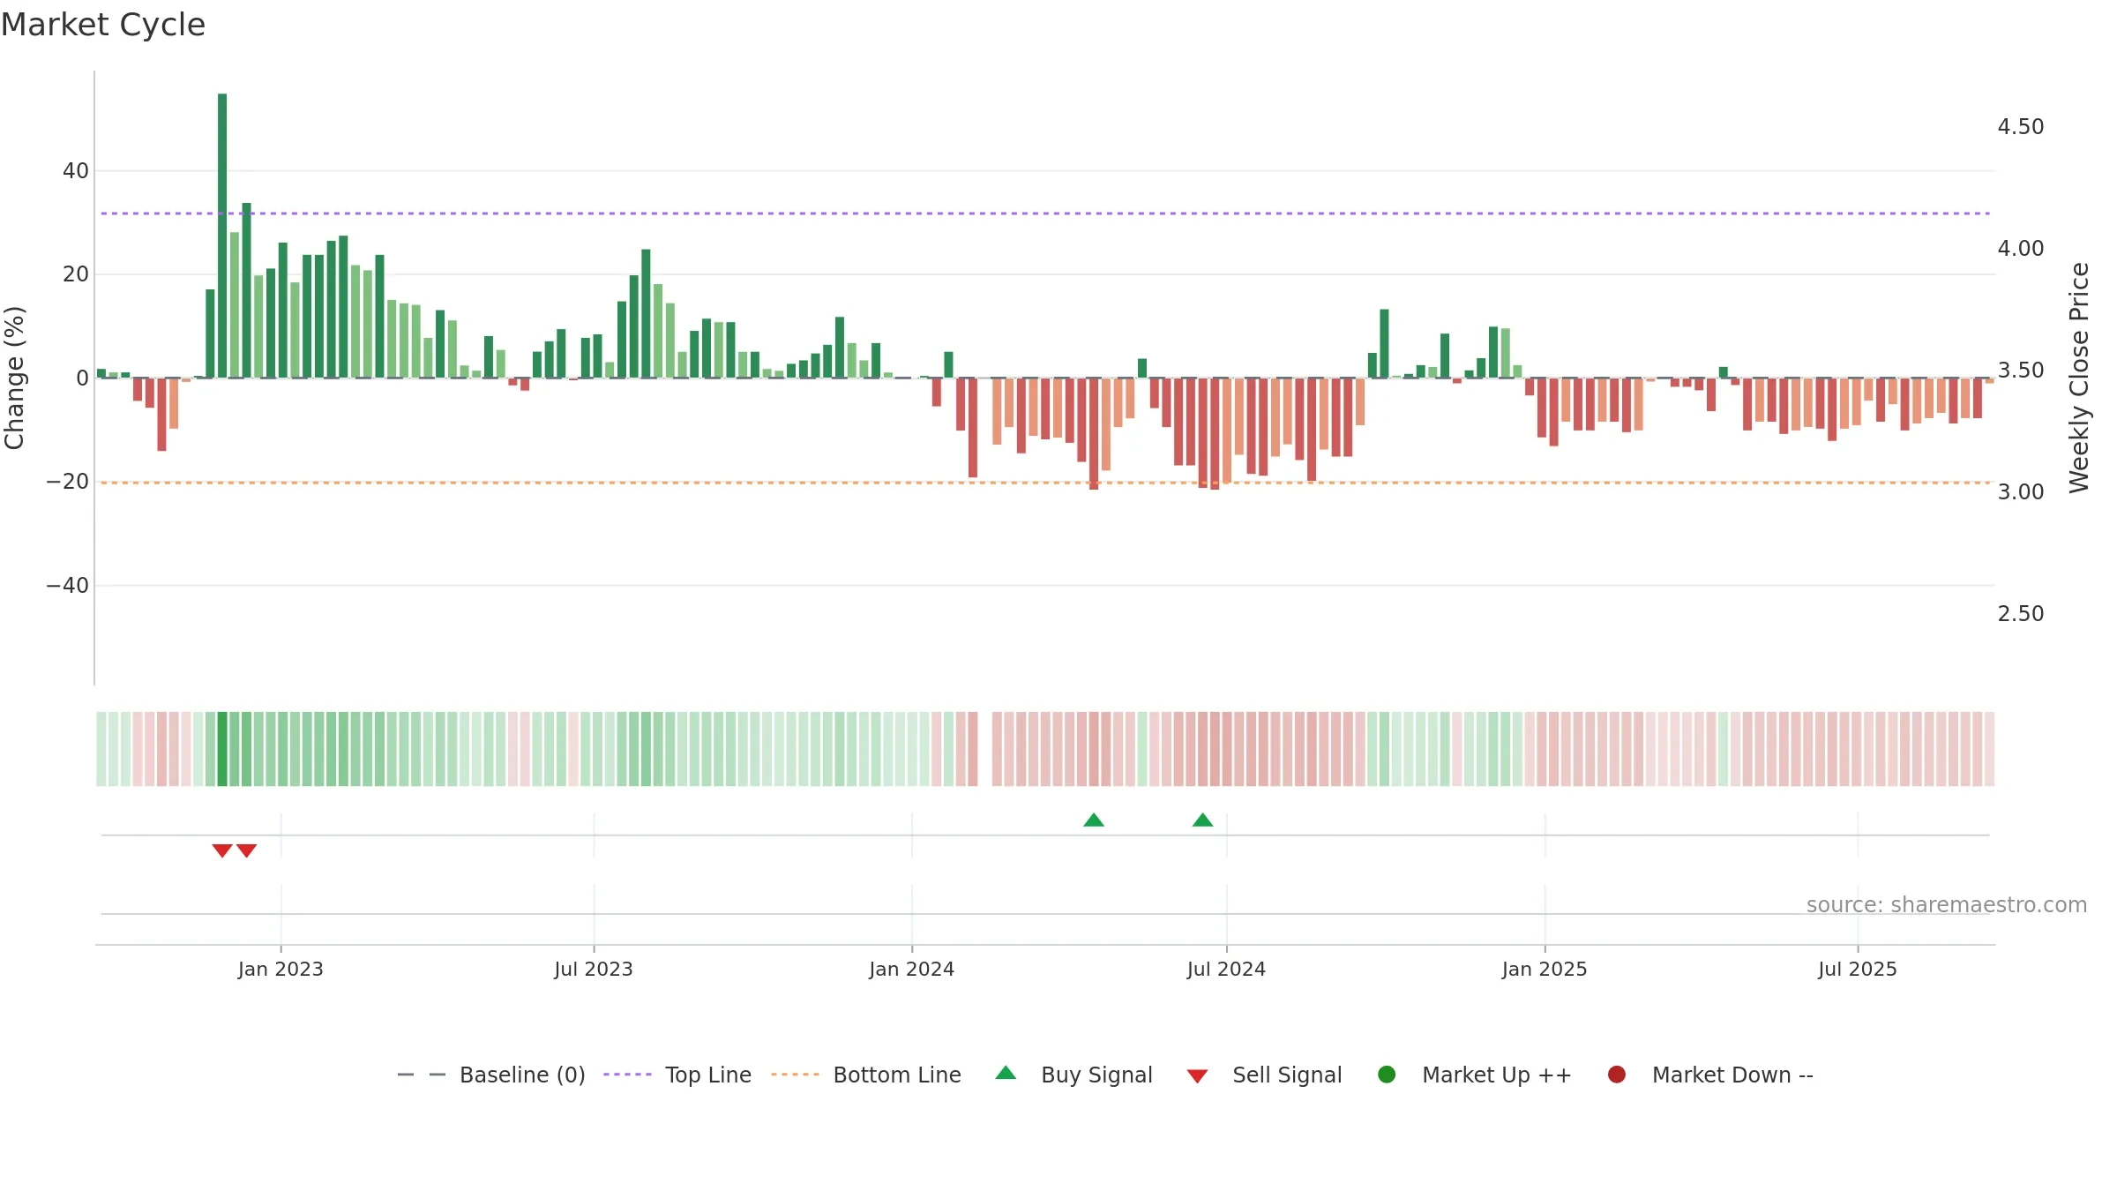Viewport: 2117px width, 1191px height.
Task: Click the Change (%) axis title
Action: pos(14,378)
